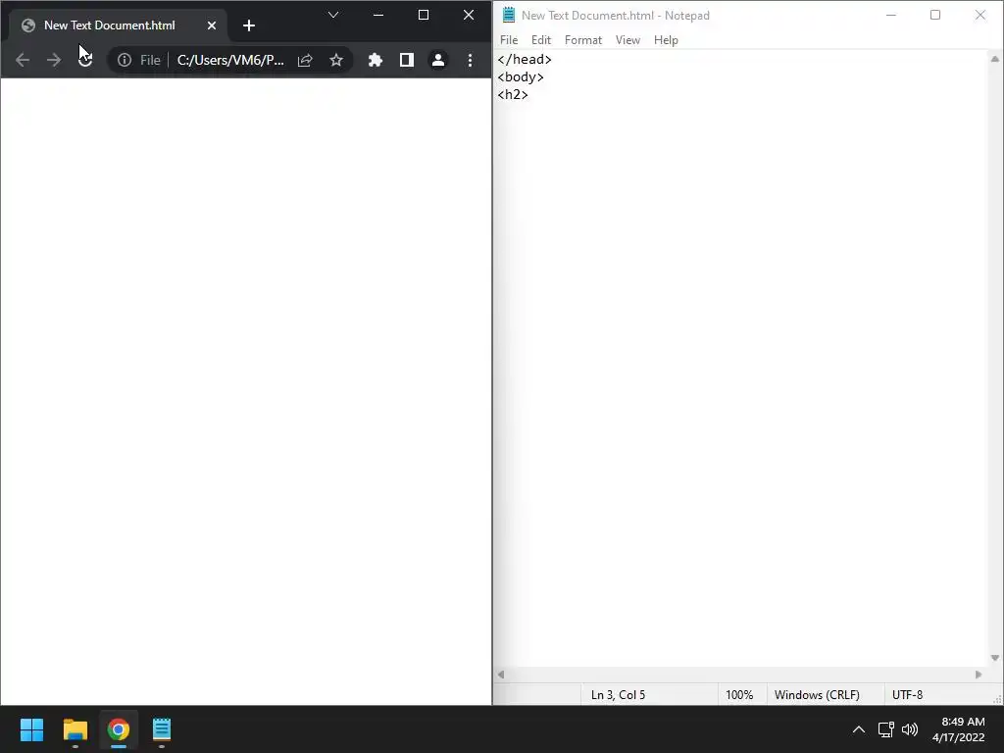
Task: Open the Windows Start menu
Action: click(x=32, y=729)
